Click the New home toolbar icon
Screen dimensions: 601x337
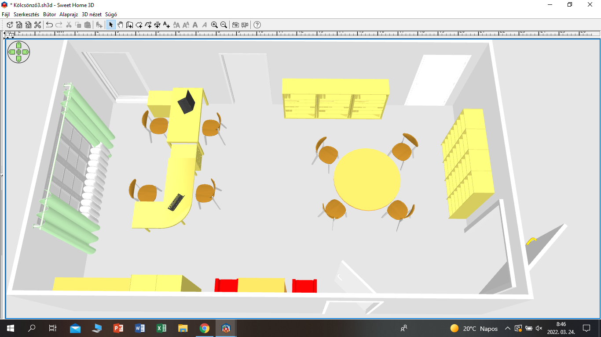(10, 25)
